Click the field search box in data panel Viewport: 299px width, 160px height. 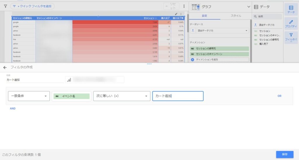tap(267, 17)
